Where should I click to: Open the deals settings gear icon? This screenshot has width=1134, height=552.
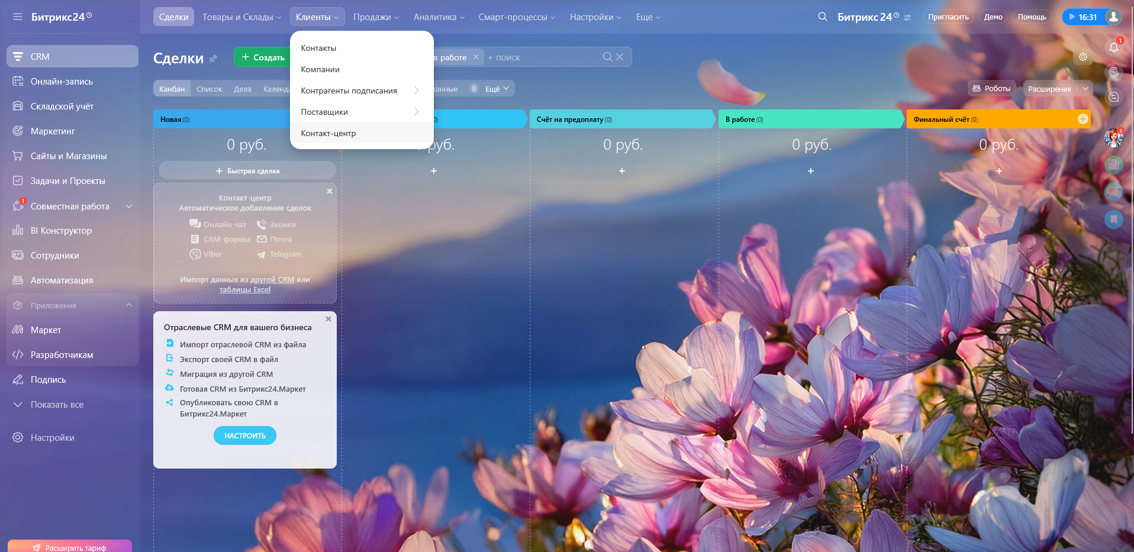[x=1083, y=57]
